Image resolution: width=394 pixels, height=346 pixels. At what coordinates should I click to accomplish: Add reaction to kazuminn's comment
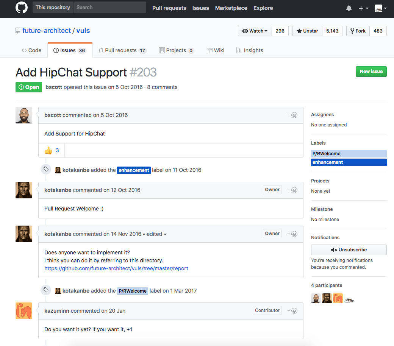pyautogui.click(x=292, y=311)
